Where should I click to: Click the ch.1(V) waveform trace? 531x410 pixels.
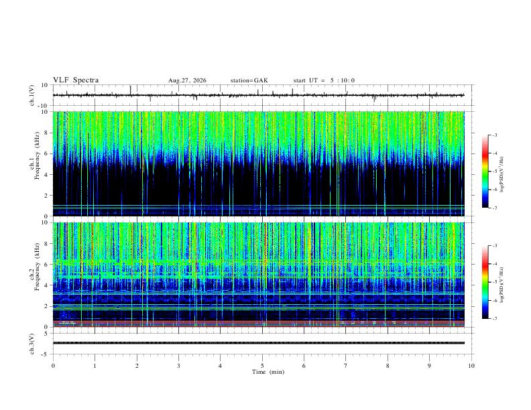258,95
